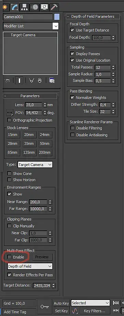Viewport: 124px width, 316px height.
Task: Click the Set Keys key icon
Action: pyautogui.click(x=45, y=306)
